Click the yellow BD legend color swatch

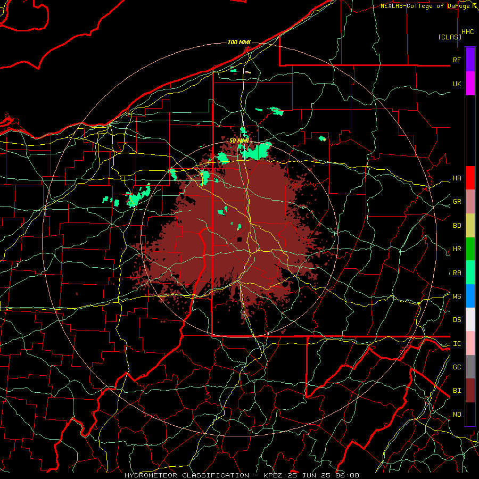click(470, 226)
